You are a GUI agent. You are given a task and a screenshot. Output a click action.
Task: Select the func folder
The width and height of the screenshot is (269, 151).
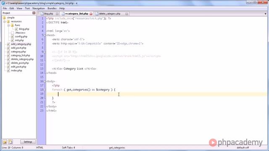click(18, 25)
